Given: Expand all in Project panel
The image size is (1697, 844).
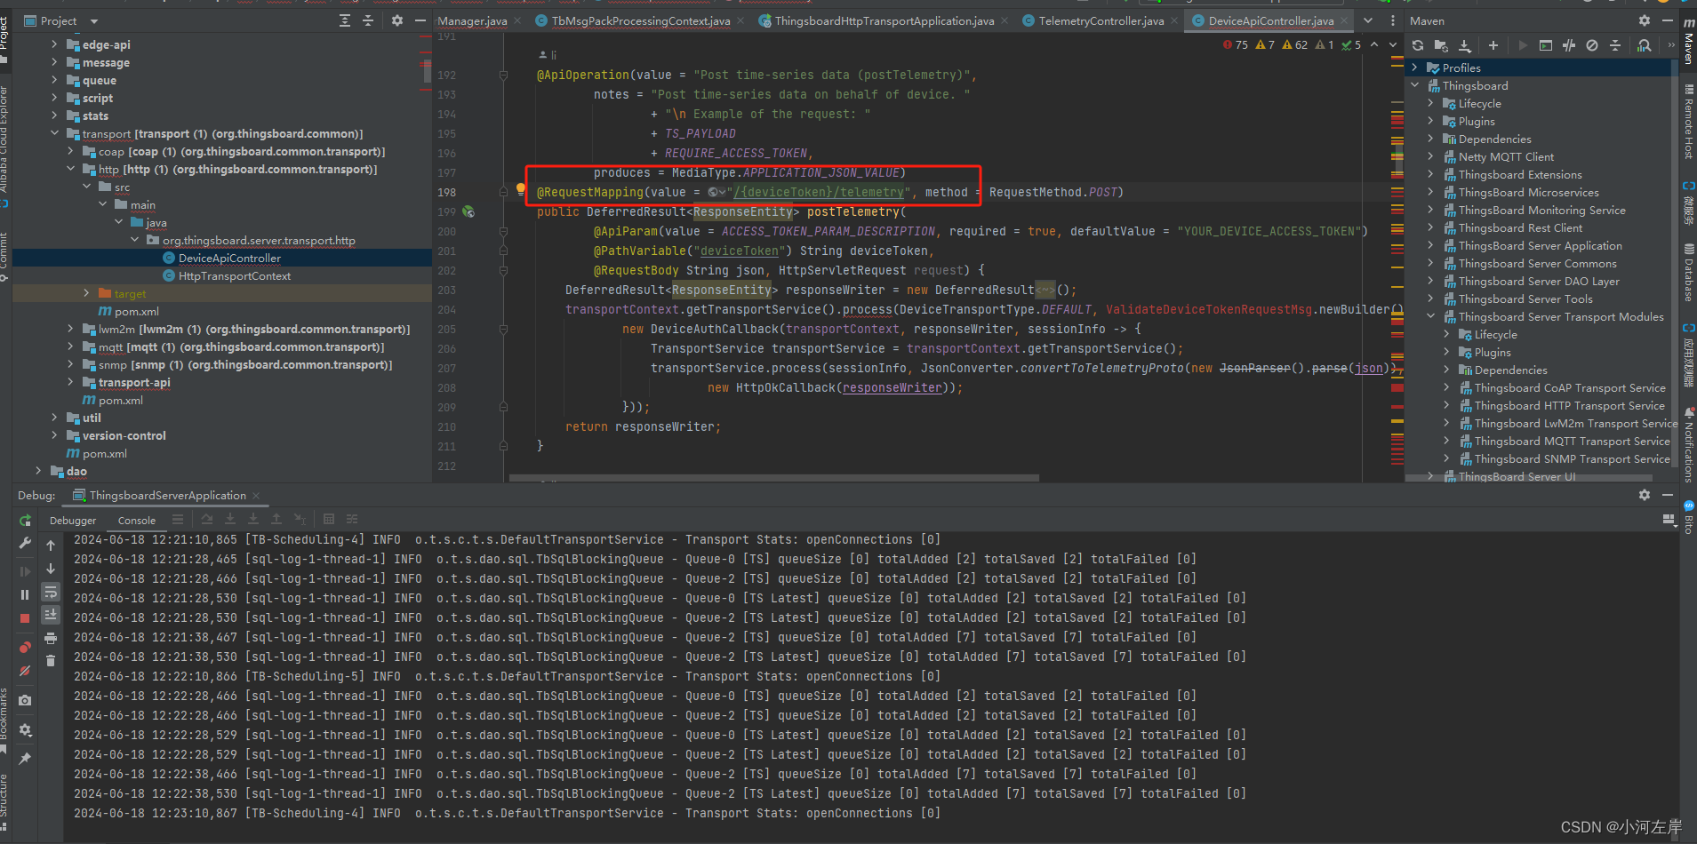Looking at the screenshot, I should (x=345, y=20).
